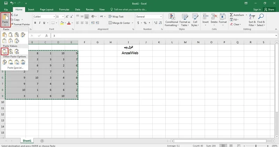279x147 pixels.
Task: Choose Values & Number Formatting paste icon
Action: (11, 52)
